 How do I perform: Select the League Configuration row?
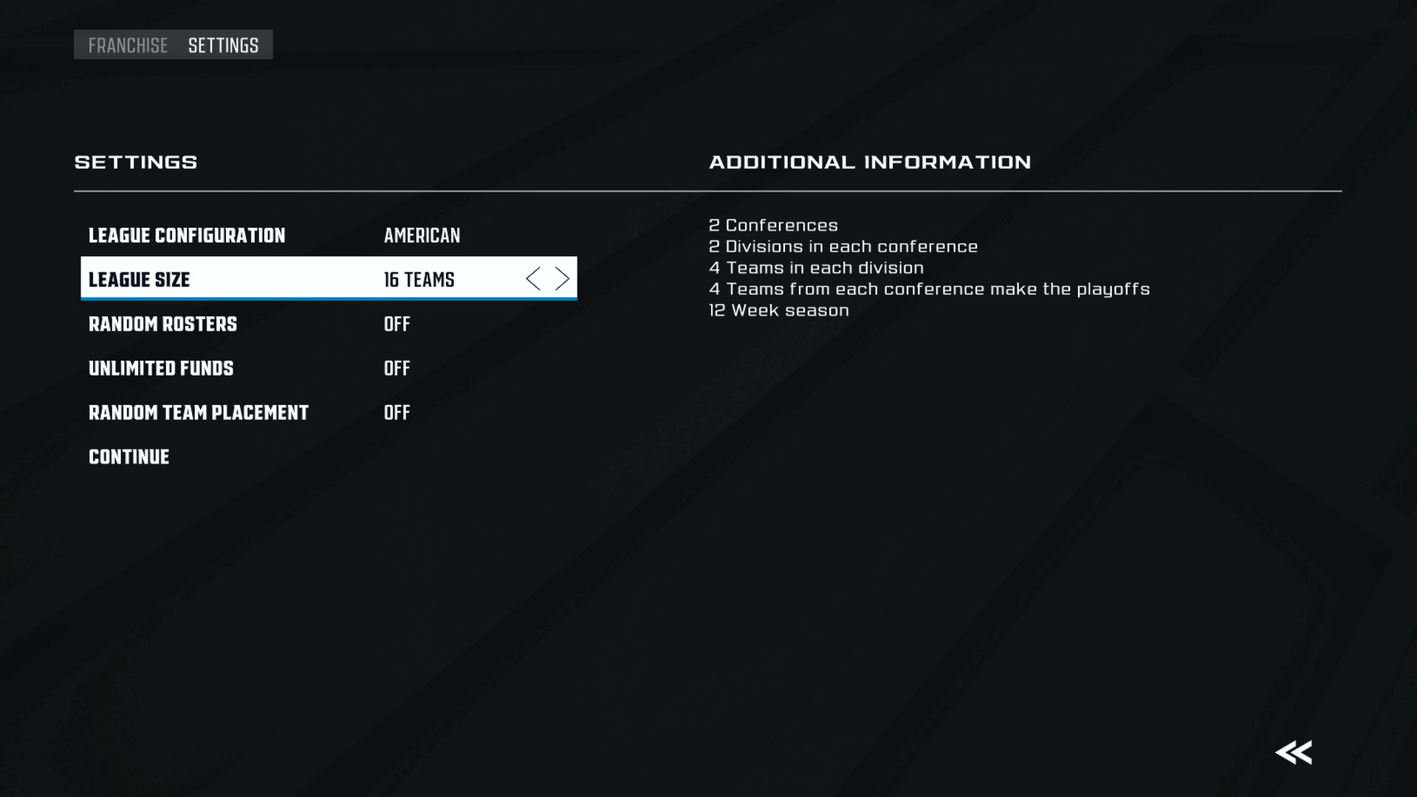pos(329,235)
